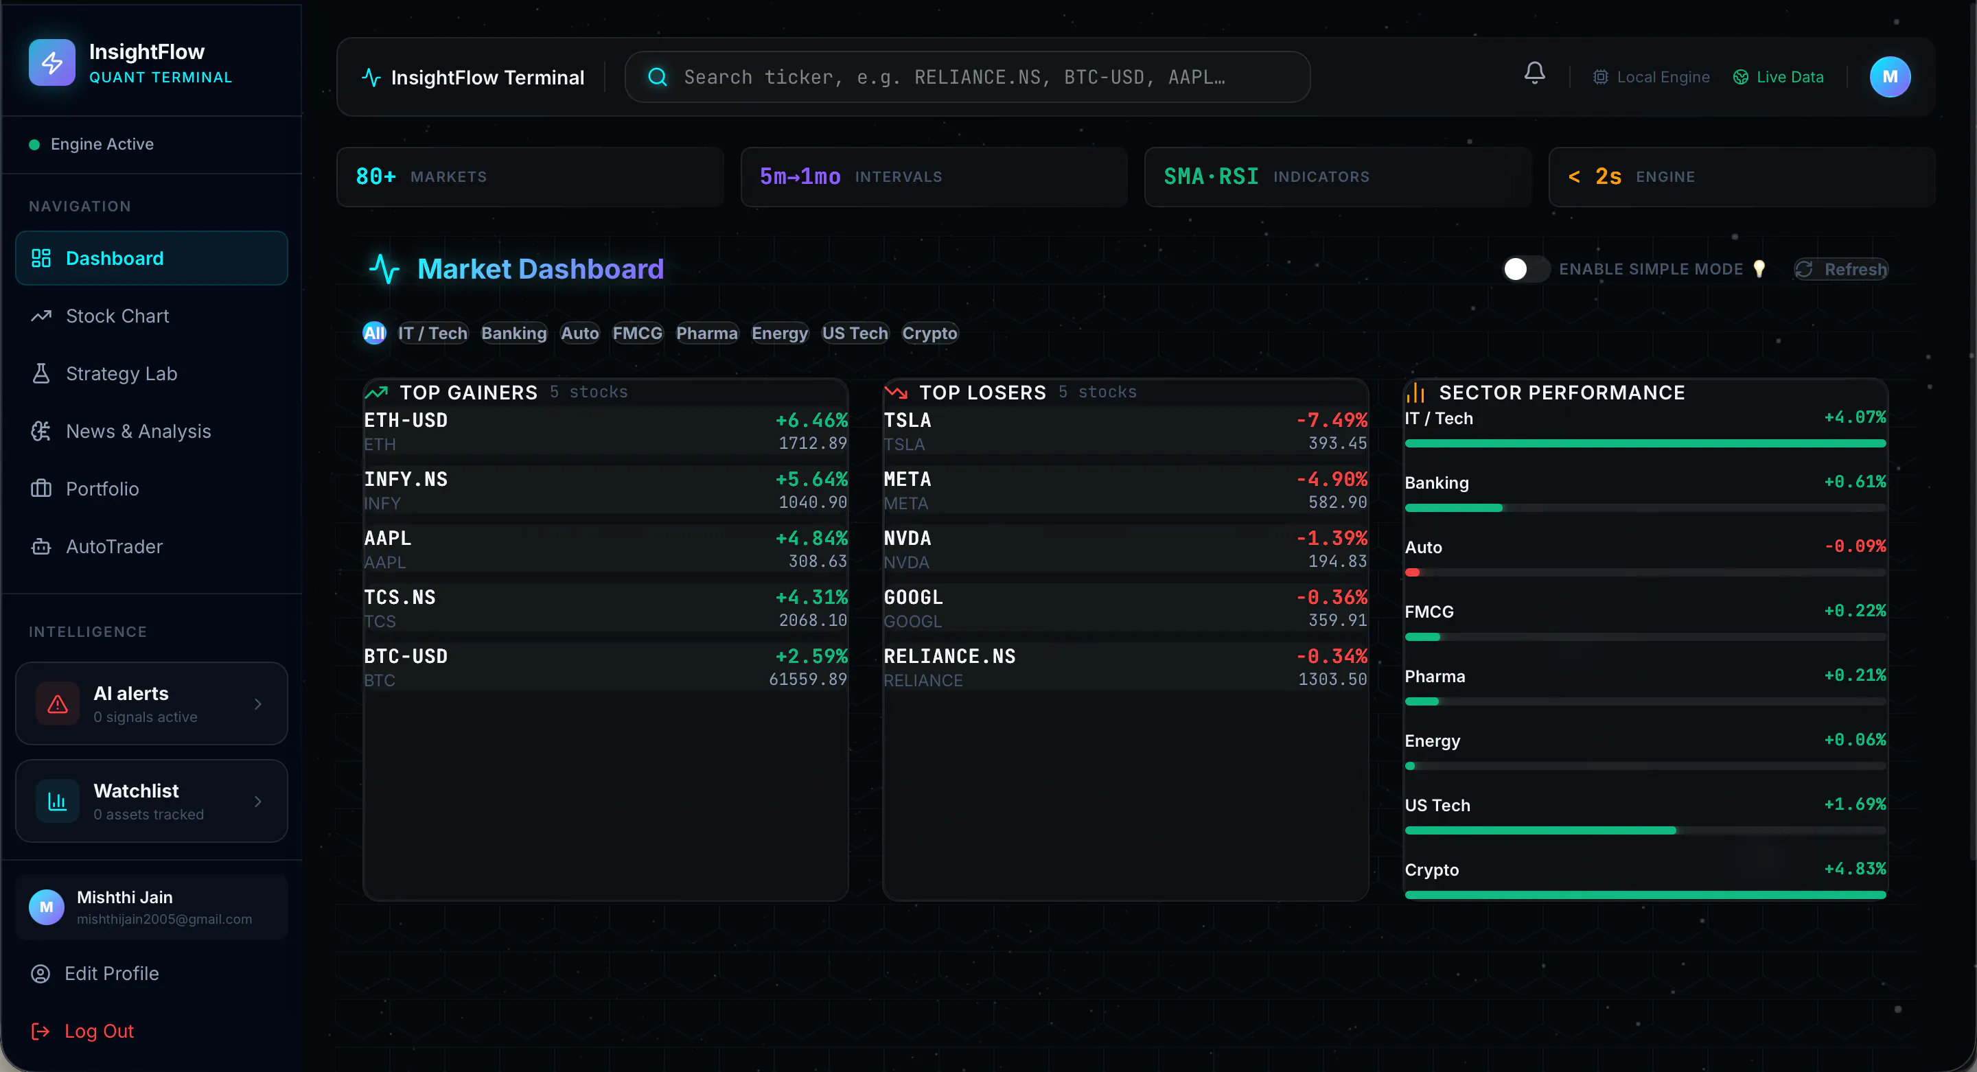Open AutoTrader navigation item
This screenshot has height=1072, width=1977.
(x=152, y=546)
